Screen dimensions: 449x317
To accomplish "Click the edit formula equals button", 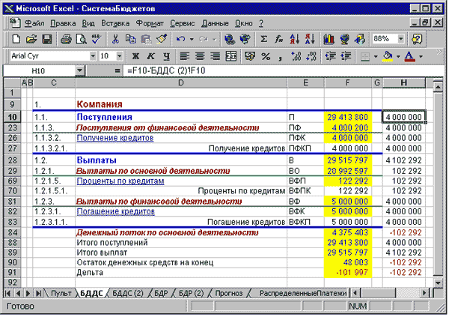I will [117, 70].
